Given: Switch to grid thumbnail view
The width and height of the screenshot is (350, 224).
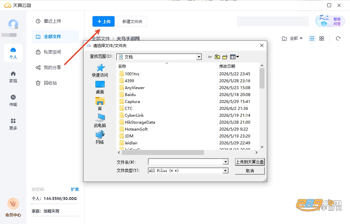Looking at the screenshot, I should (x=321, y=38).
